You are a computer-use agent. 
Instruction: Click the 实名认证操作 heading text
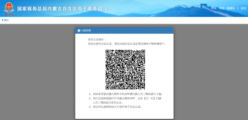(97, 39)
